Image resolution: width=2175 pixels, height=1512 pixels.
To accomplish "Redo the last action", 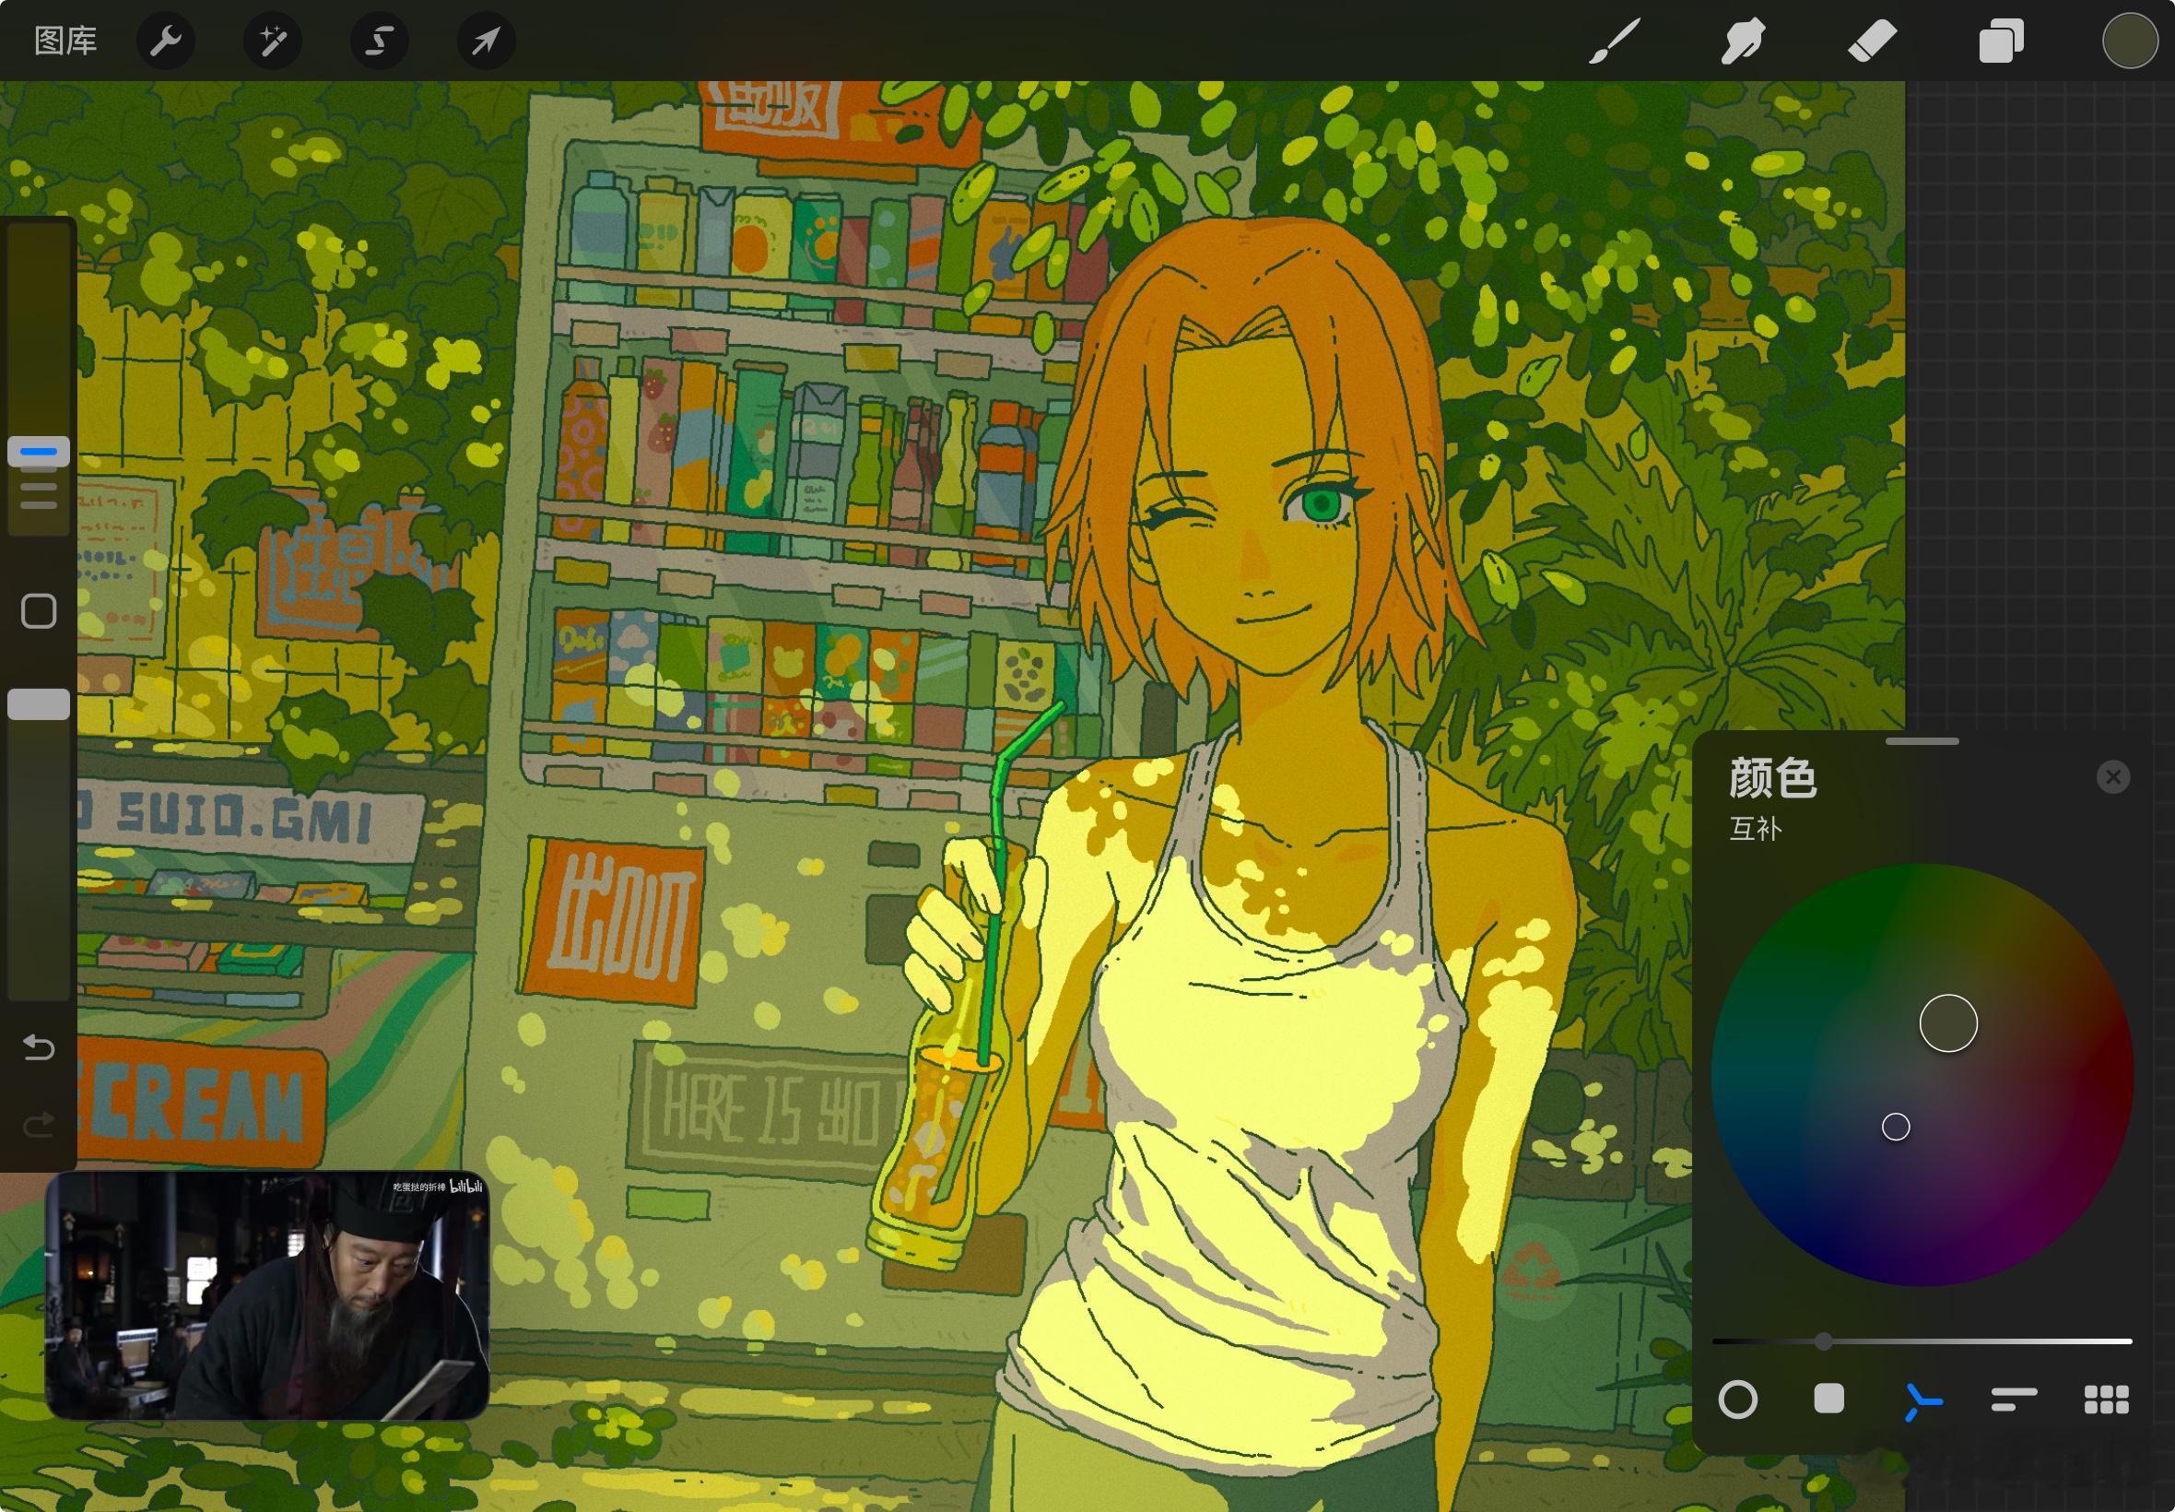I will click(39, 1125).
